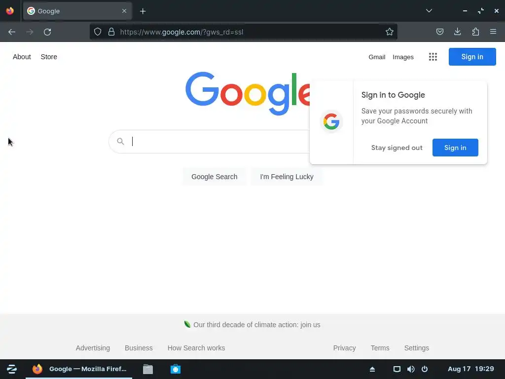Open the About link
The width and height of the screenshot is (505, 379).
22,57
